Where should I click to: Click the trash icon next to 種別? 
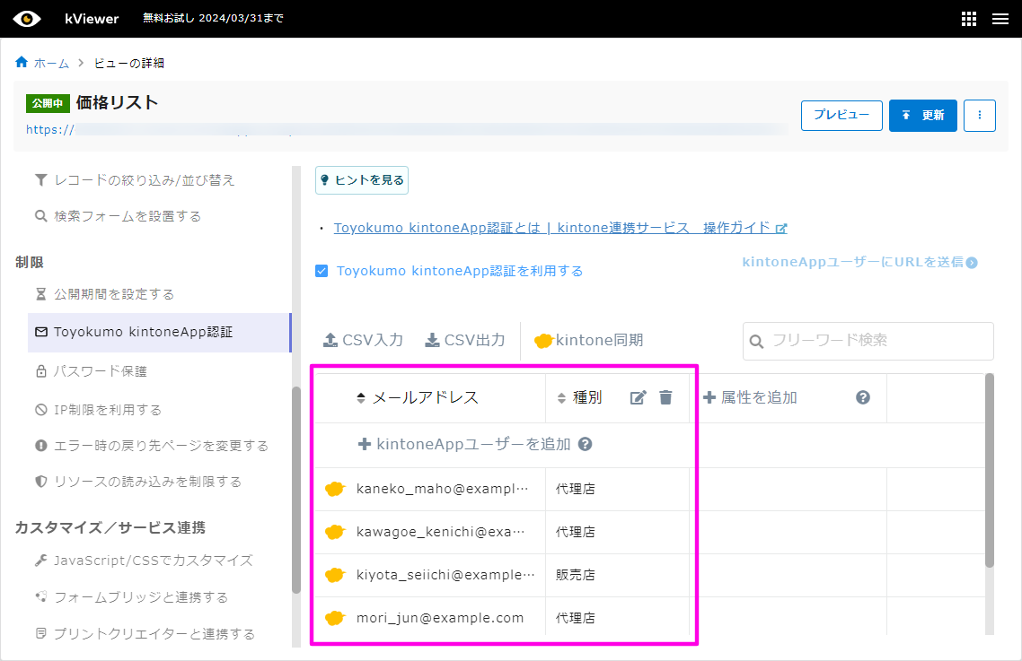click(x=665, y=396)
